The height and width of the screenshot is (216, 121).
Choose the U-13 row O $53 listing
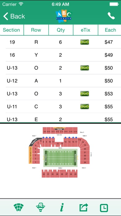[x=63, y=93]
